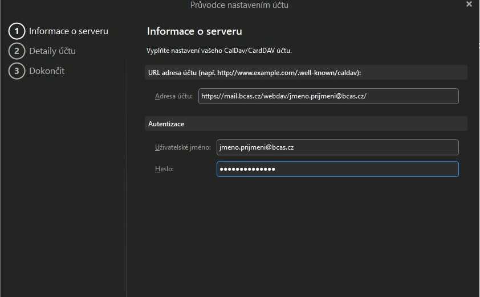Click the "Autentizace" section header
480x297 pixels.
pyautogui.click(x=166, y=123)
